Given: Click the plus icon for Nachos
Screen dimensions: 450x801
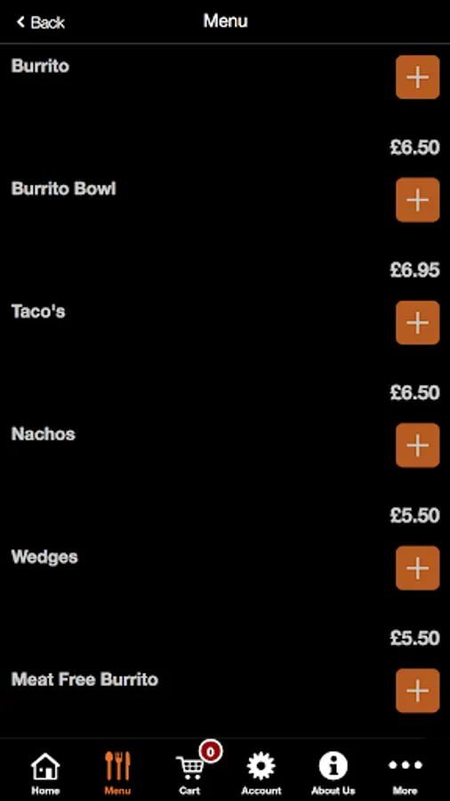Looking at the screenshot, I should coord(417,445).
